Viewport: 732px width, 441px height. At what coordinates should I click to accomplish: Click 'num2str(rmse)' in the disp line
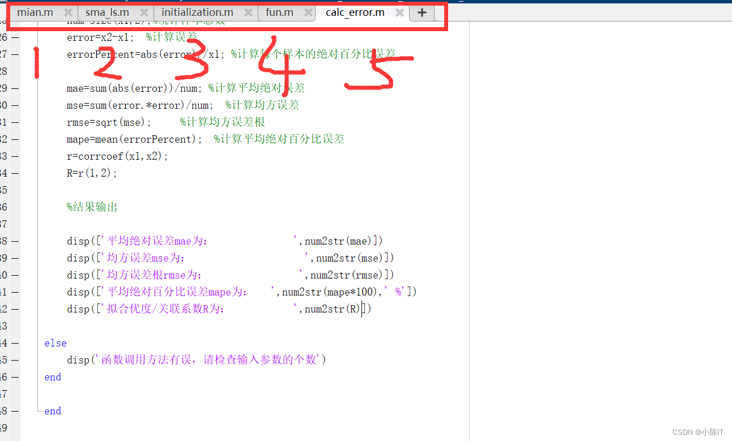(x=347, y=275)
